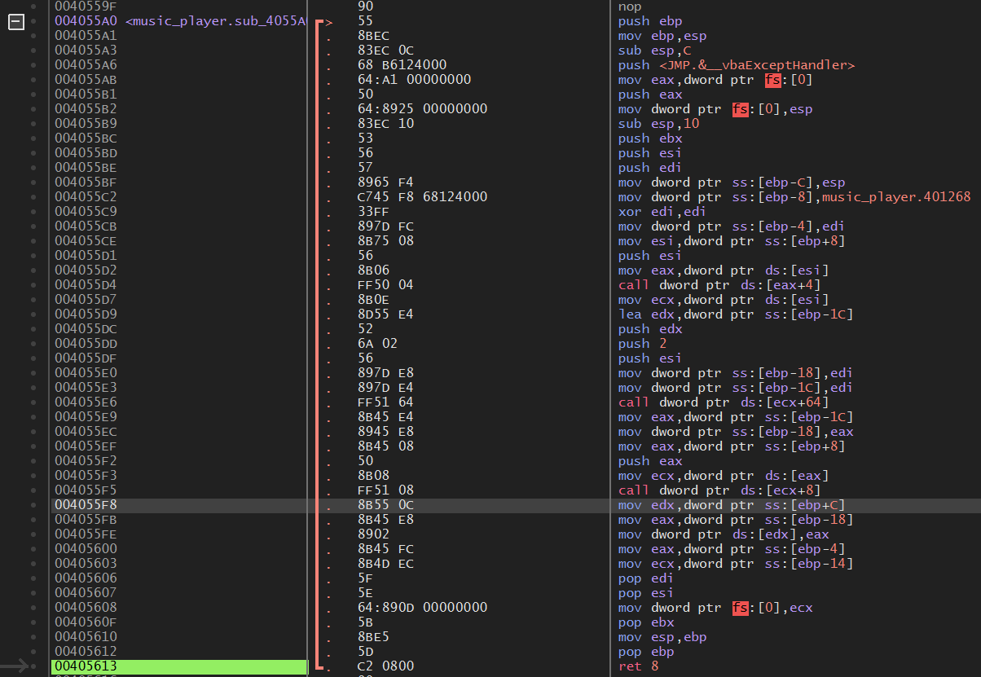Select the 'push 2' instruction
This screenshot has width=981, height=677.
pyautogui.click(x=642, y=344)
